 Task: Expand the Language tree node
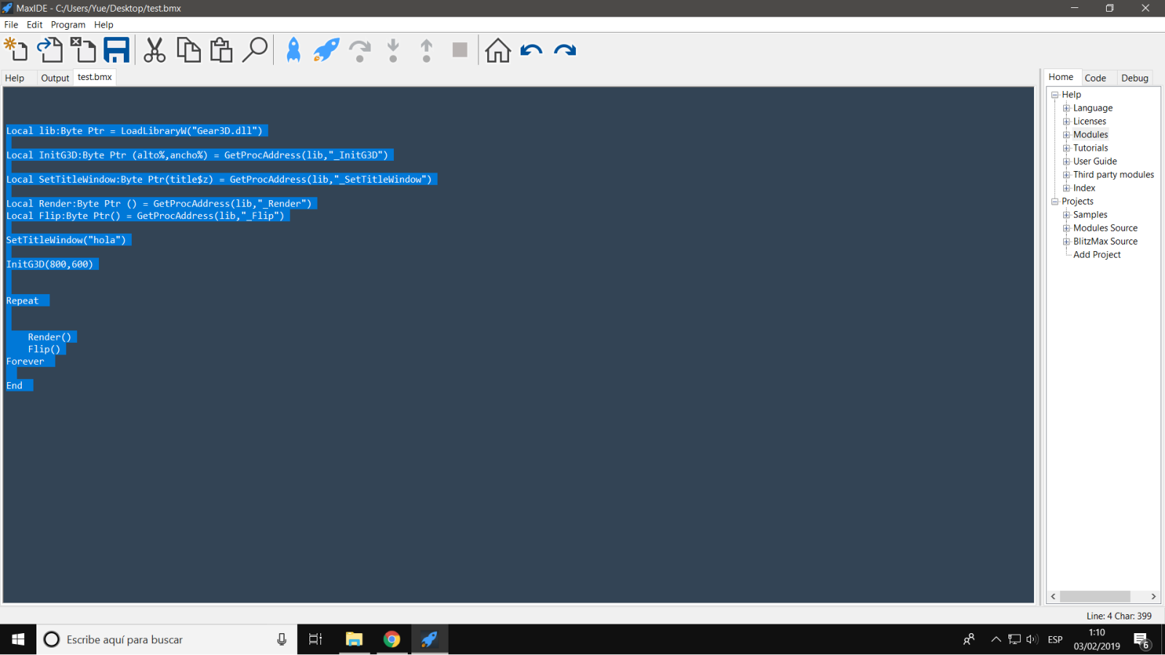tap(1066, 108)
